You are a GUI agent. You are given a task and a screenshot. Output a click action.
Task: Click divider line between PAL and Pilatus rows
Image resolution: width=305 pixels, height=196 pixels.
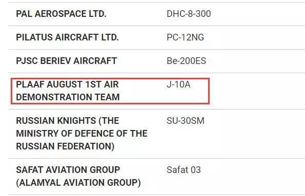pyautogui.click(x=156, y=26)
